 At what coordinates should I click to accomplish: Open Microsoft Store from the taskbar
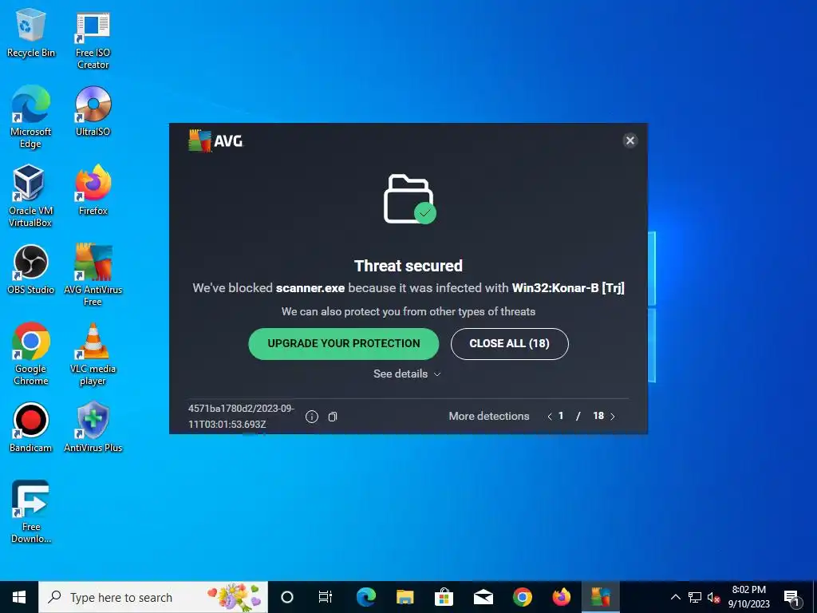(444, 597)
